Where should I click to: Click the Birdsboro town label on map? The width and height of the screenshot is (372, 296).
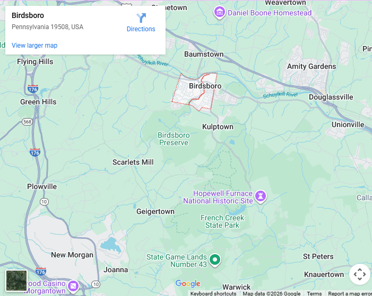click(x=205, y=86)
